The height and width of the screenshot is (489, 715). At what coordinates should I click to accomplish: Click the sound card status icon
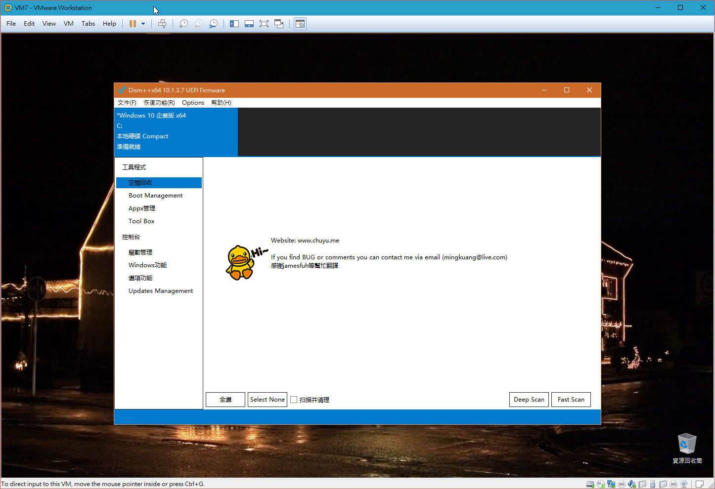coord(632,484)
